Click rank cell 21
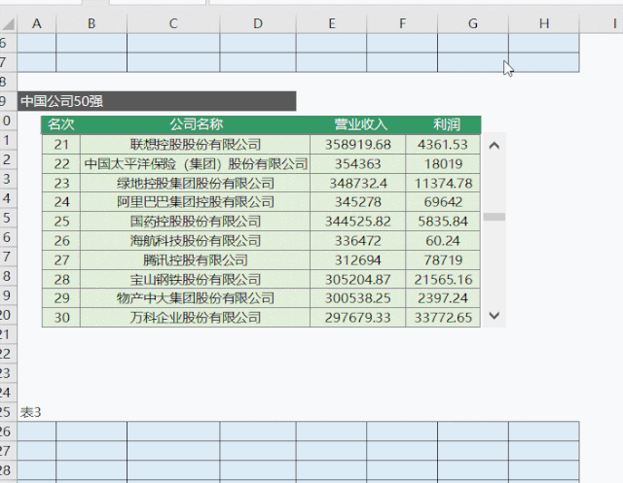 tap(61, 145)
